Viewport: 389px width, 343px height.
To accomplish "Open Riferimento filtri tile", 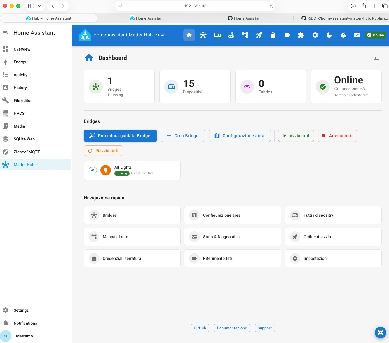I will [x=233, y=258].
